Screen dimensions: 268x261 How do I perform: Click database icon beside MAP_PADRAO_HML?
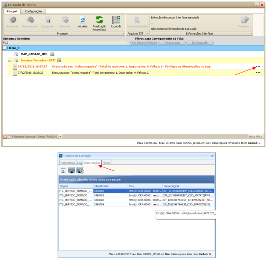click(x=52, y=54)
